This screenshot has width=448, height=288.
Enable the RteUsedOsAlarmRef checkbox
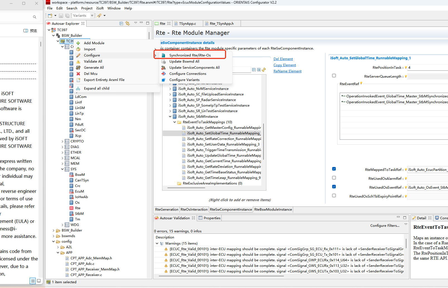point(334,178)
